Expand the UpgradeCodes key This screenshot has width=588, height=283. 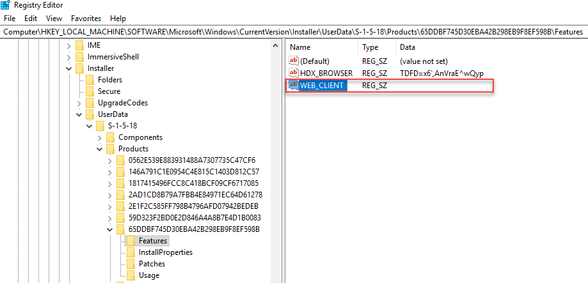[x=79, y=103]
